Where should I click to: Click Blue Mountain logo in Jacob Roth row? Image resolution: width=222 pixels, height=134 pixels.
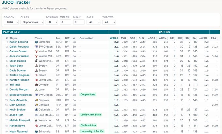(x=37, y=115)
